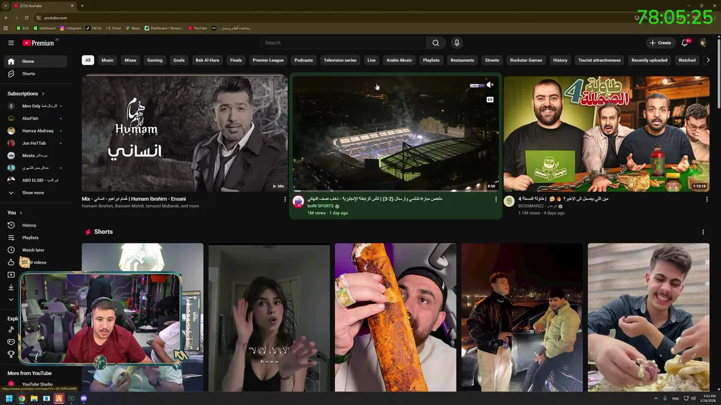This screenshot has height=405, width=721.
Task: Select the Podcasts filter chip
Action: coord(304,60)
